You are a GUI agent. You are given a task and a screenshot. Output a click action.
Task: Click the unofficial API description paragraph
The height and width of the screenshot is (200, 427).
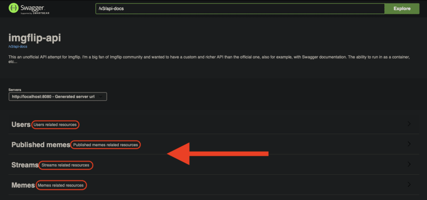click(210, 60)
